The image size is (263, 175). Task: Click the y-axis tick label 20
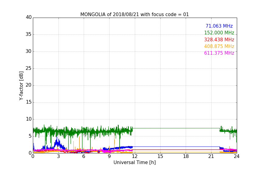29,85
